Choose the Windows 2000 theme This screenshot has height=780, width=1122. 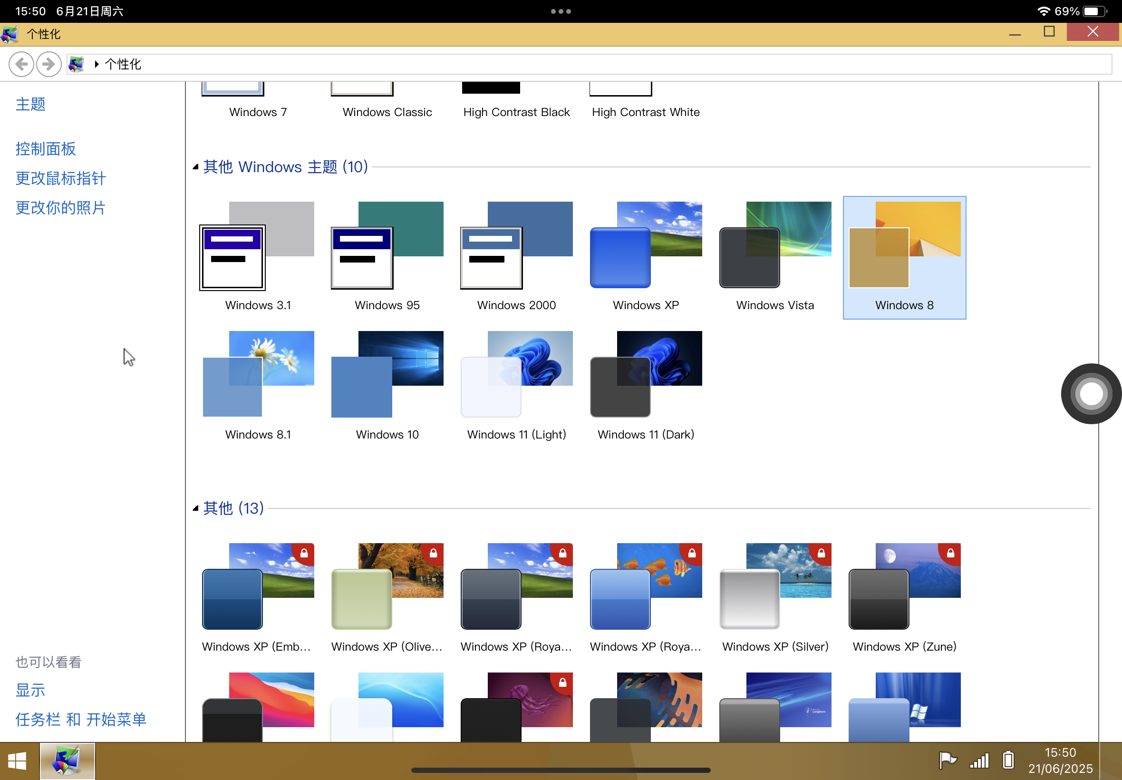[x=516, y=258]
